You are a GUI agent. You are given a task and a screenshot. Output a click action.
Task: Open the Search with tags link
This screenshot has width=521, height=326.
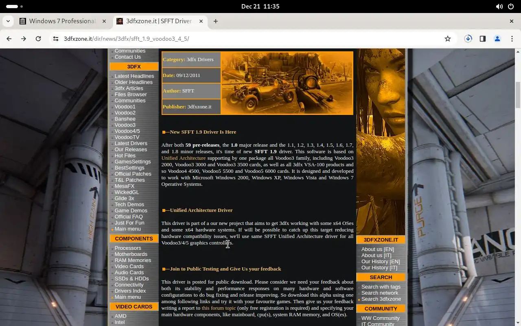coord(381,287)
